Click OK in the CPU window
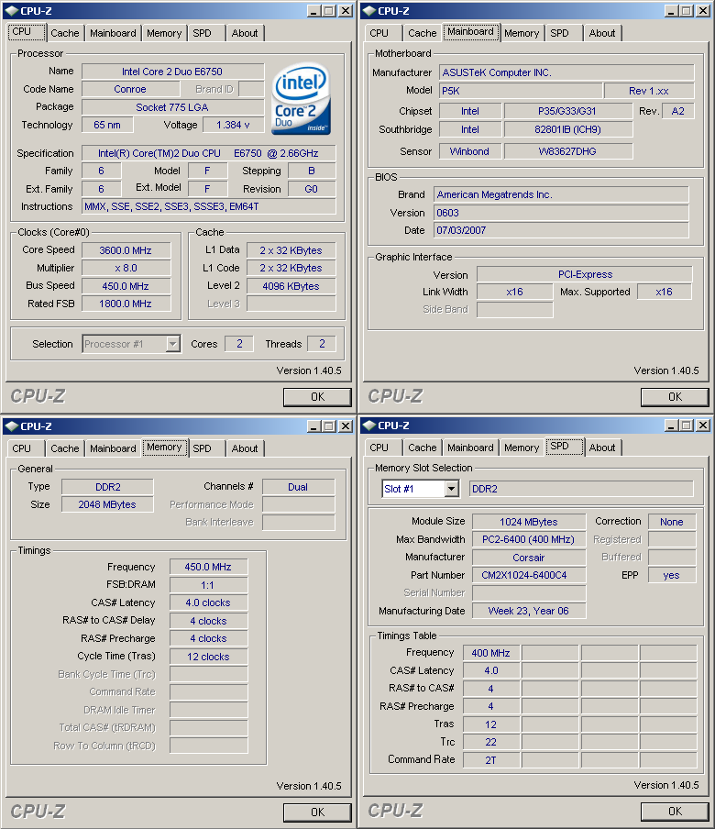This screenshot has height=829, width=715. click(317, 397)
